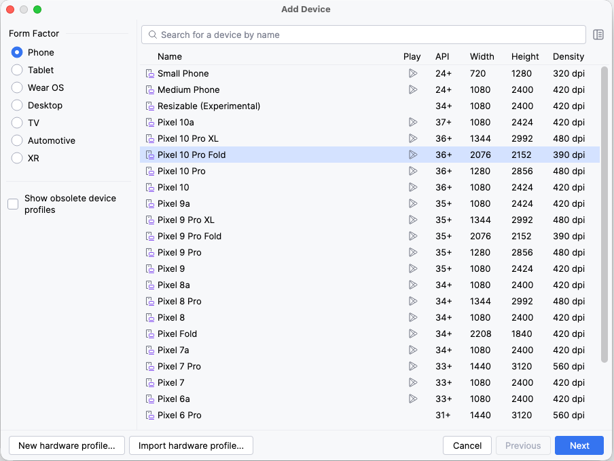This screenshot has width=614, height=461.
Task: Click the device icon beside Pixel 10 Pro Fold
Action: 150,155
